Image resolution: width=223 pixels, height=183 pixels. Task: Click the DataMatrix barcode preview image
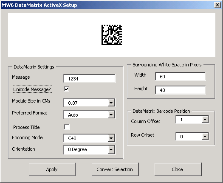112,35
